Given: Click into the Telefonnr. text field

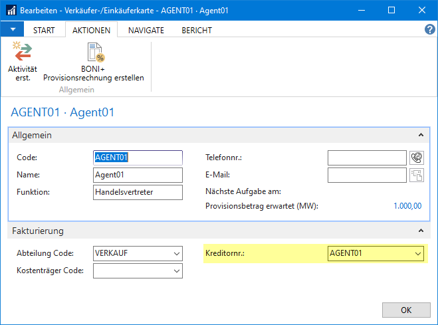Looking at the screenshot, I should point(367,158).
